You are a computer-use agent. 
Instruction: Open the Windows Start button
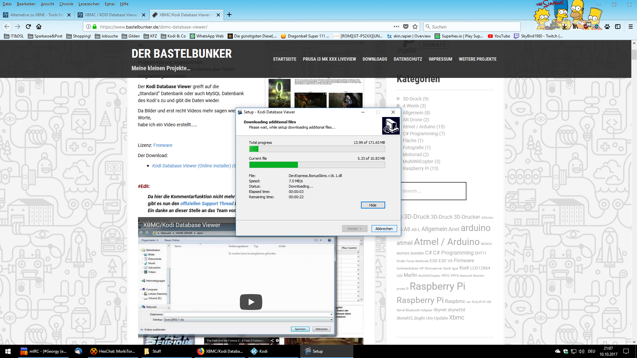pyautogui.click(x=8, y=351)
